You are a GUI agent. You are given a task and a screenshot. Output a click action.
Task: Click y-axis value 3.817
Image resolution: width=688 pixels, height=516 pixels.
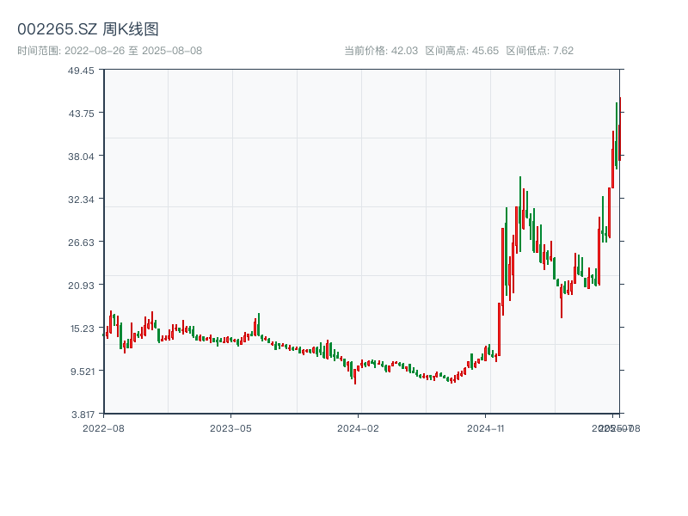point(83,415)
